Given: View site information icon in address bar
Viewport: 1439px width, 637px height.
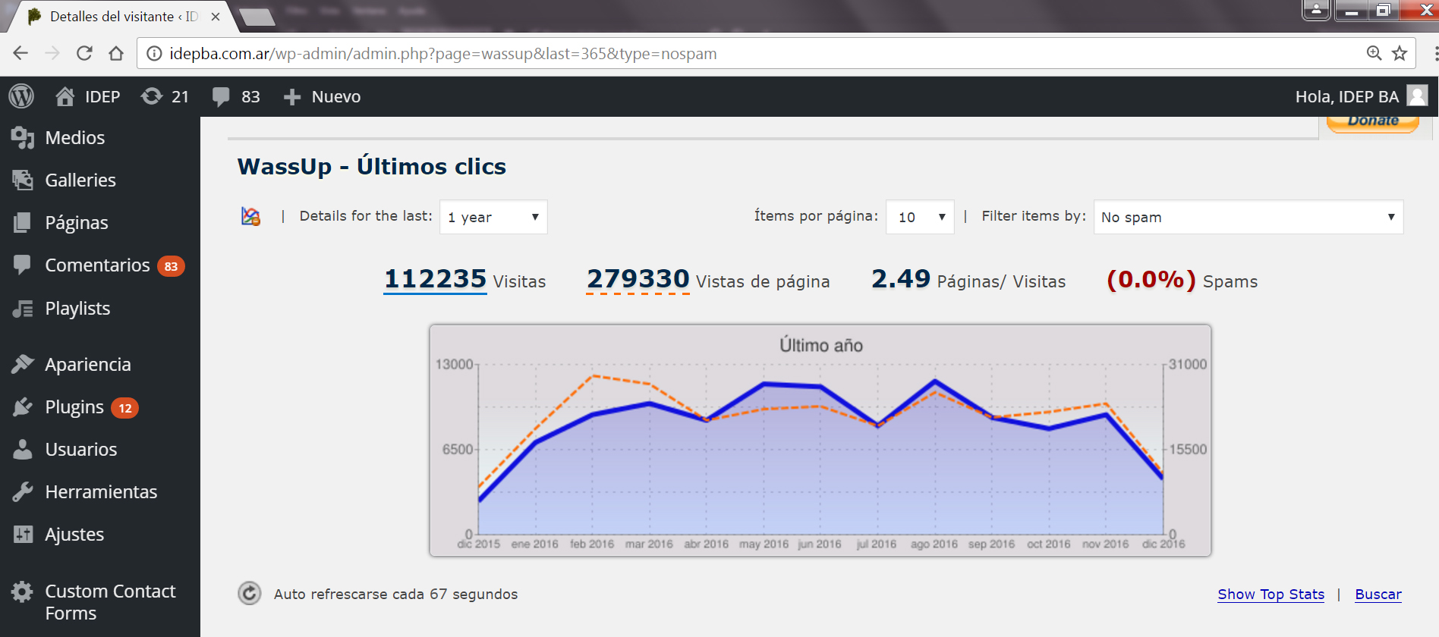Looking at the screenshot, I should point(154,53).
